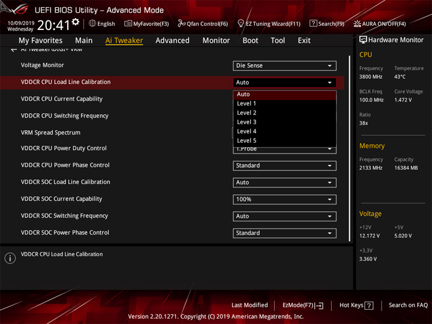
Task: Select VDDCR SOC Switching Frequency label
Action: tap(64, 216)
